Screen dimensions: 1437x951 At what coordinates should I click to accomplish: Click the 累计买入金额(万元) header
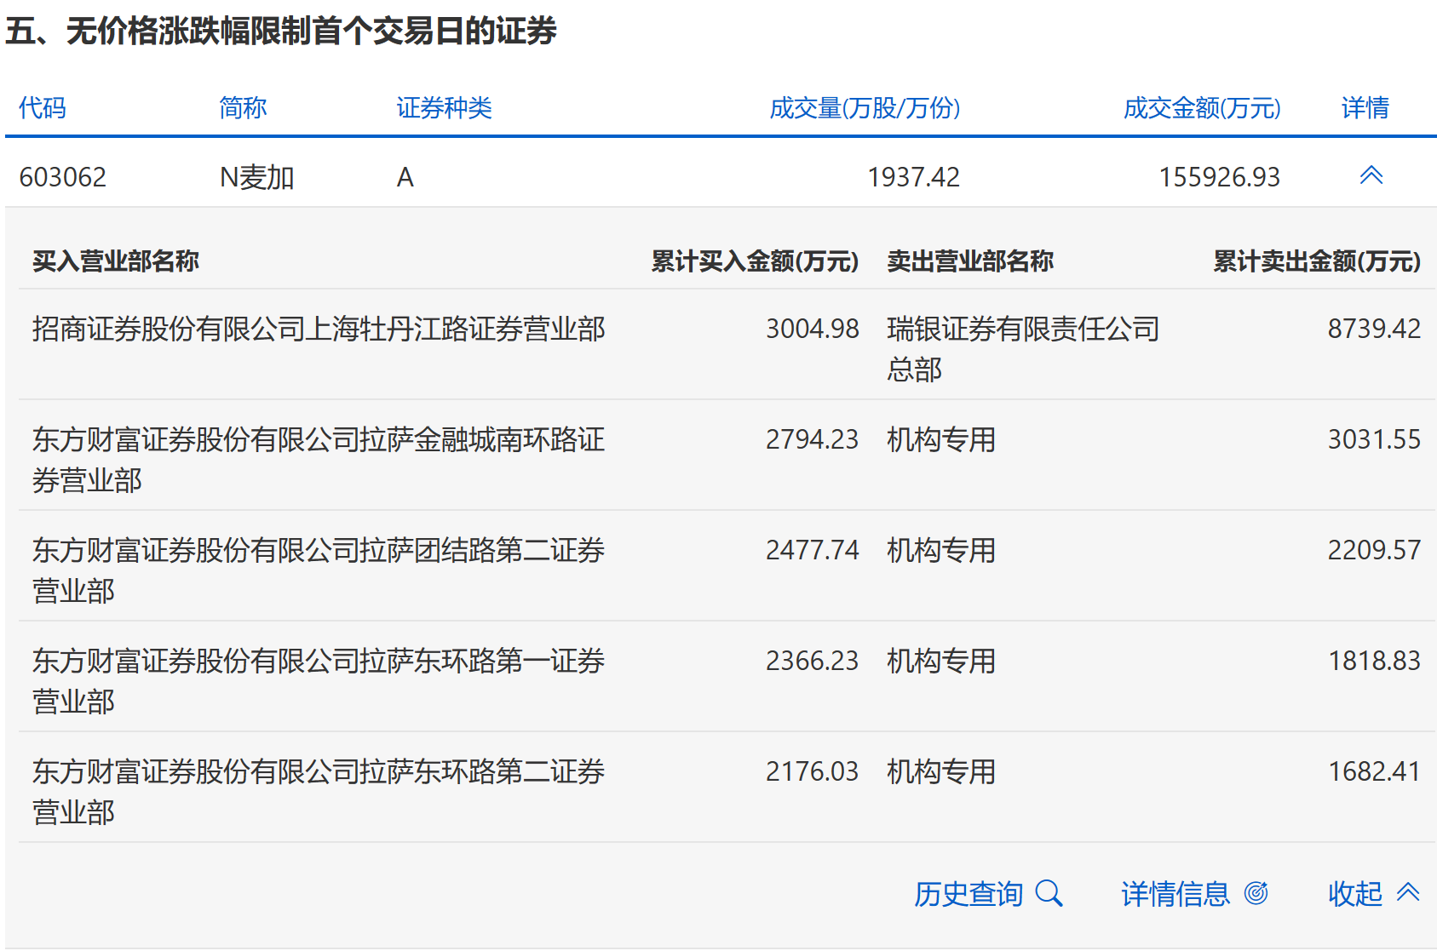(x=754, y=261)
